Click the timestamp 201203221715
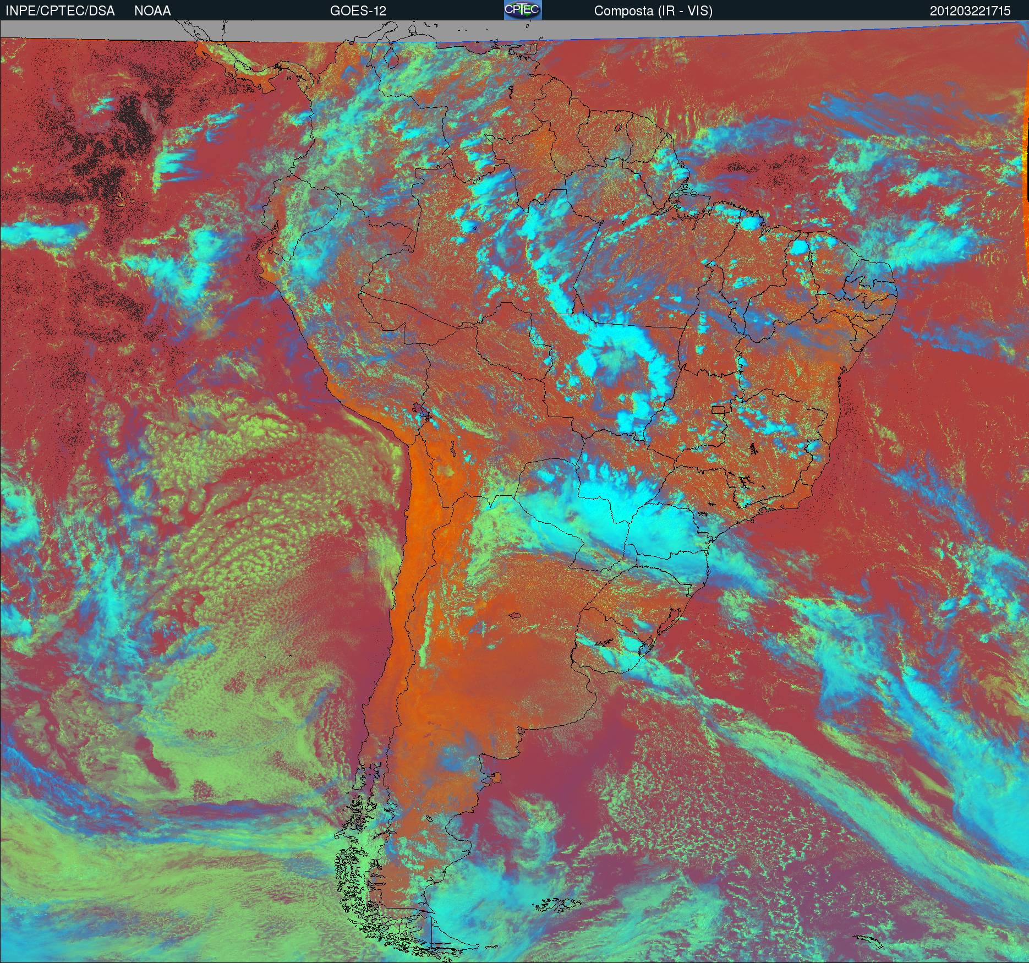 (x=970, y=11)
